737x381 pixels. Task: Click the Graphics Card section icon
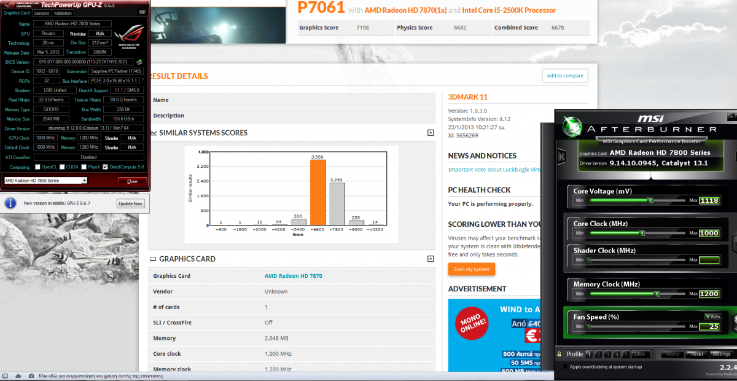(x=153, y=259)
